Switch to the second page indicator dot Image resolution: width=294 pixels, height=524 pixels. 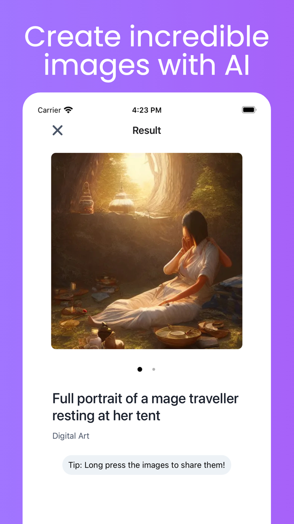click(x=154, y=369)
